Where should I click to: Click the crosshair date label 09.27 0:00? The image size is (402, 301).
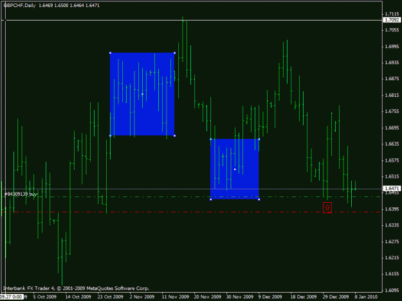(x=12, y=297)
